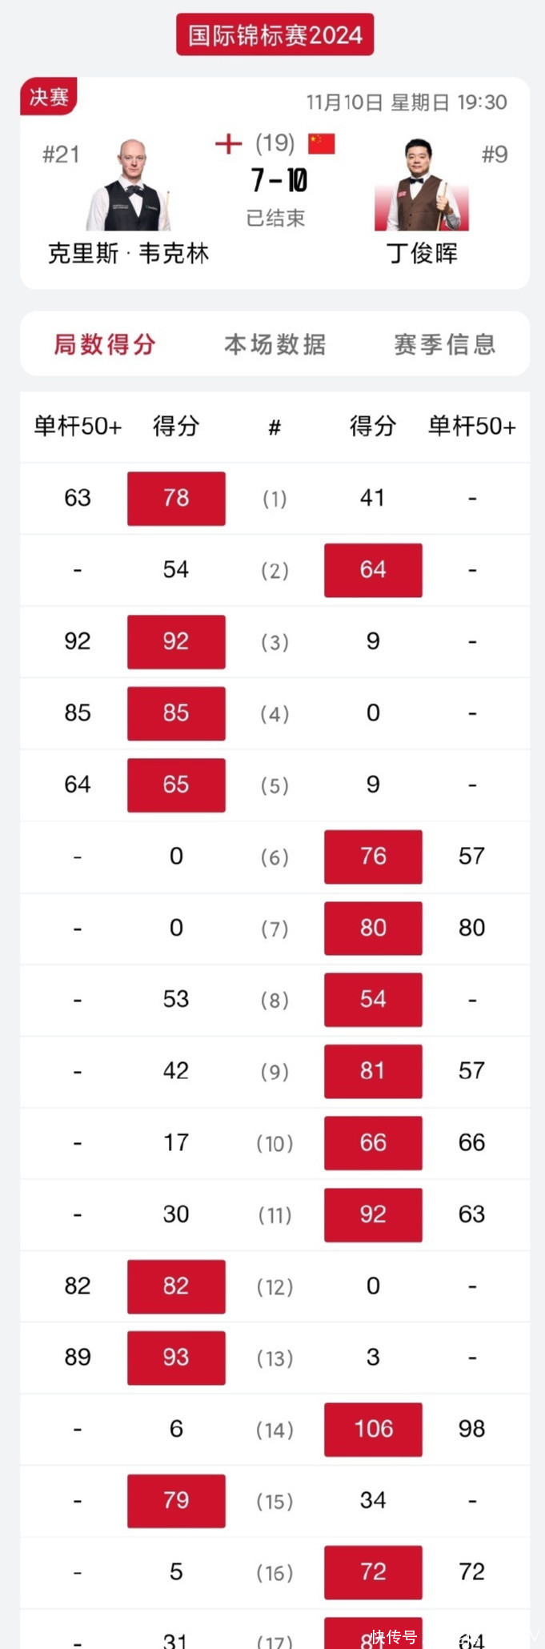The image size is (545, 1649).
Task: Click the red 78 score in frame 1
Action: coord(176,498)
